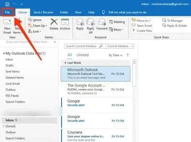This screenshot has height=142, width=191.
Task: Show Unread messages filter
Action: (83, 55)
